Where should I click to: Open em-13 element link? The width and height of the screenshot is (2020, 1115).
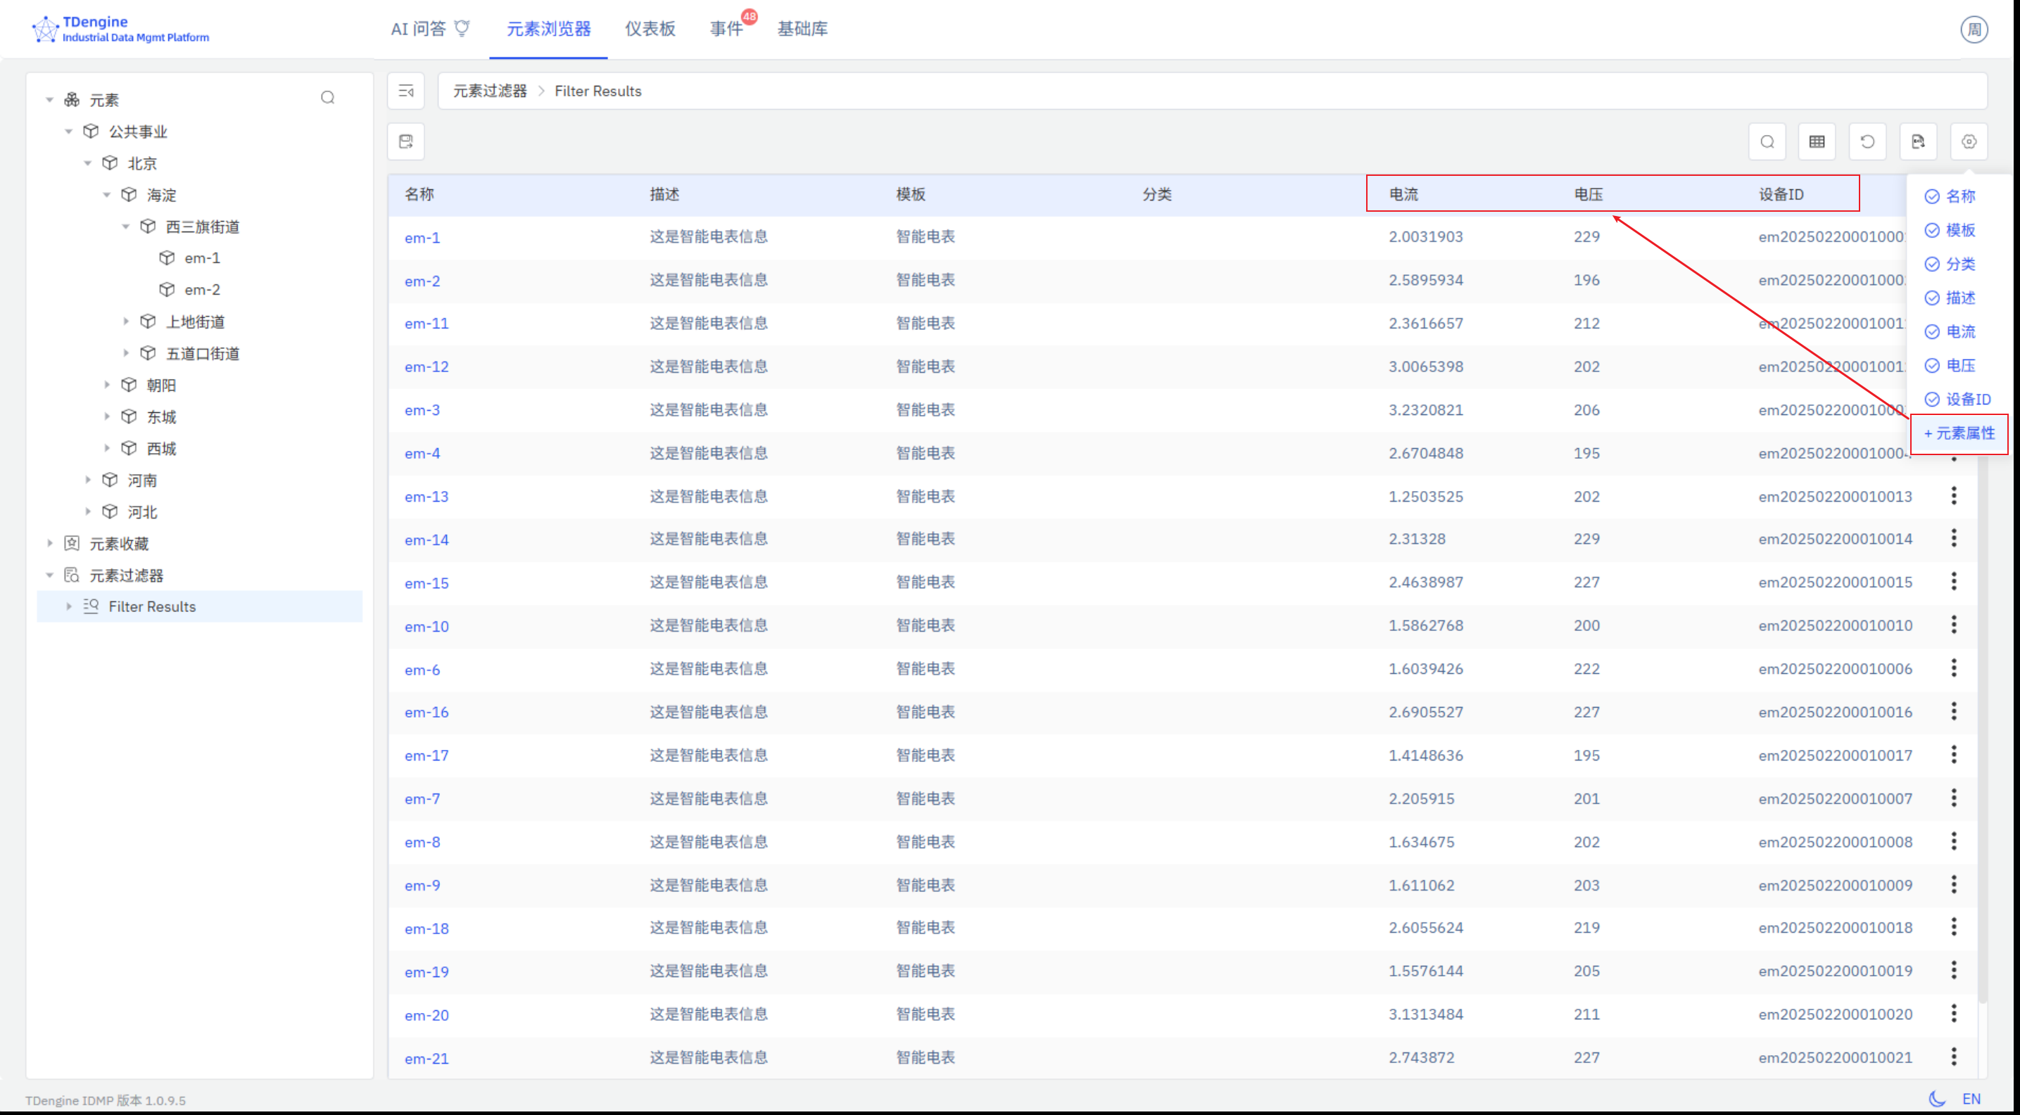[427, 497]
